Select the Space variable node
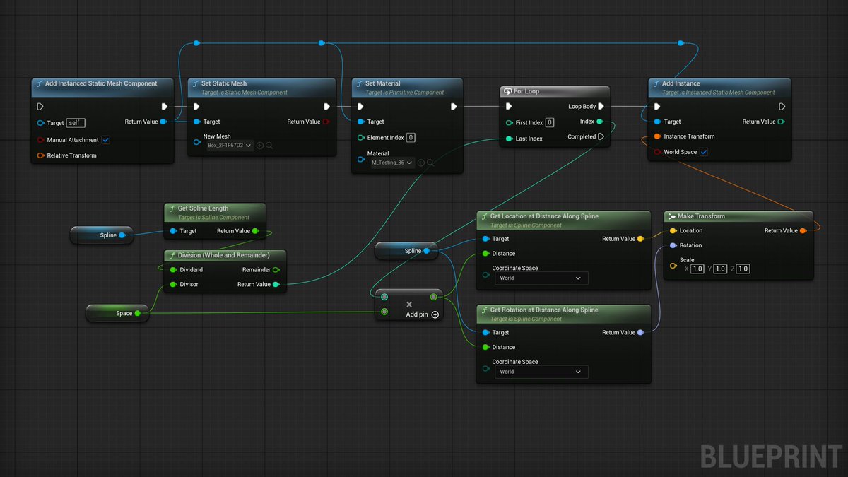Screen dimensions: 848x477 (117, 313)
